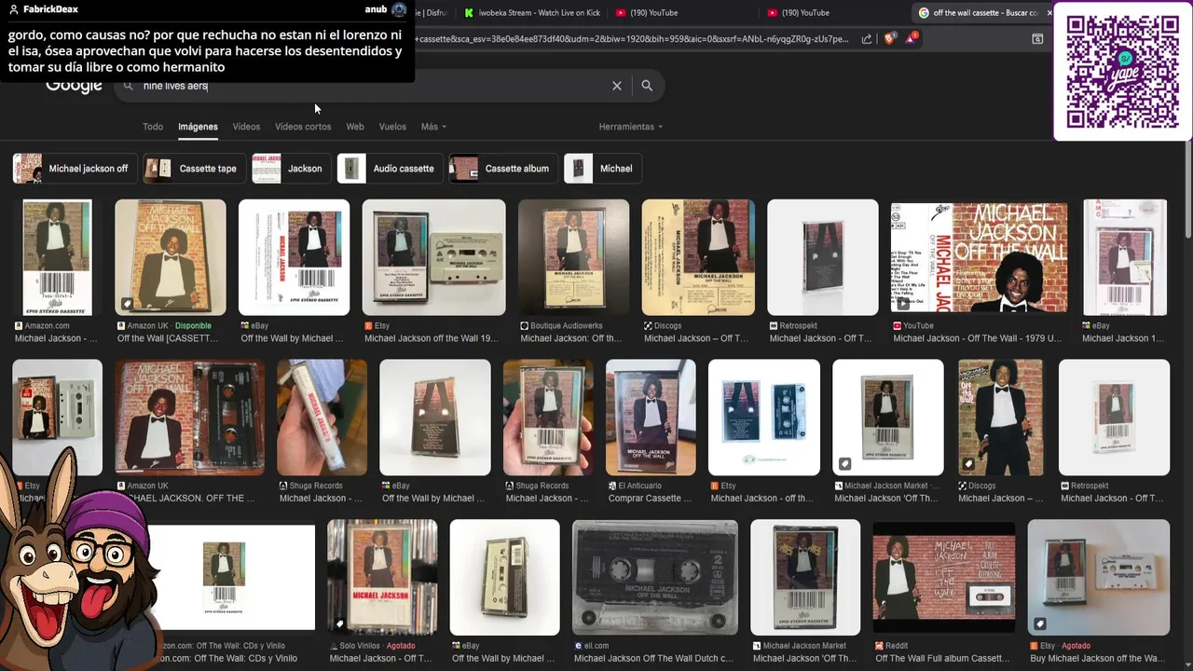Select the 'Michael jackson off' filter chip
Image resolution: width=1193 pixels, height=671 pixels.
coord(75,169)
